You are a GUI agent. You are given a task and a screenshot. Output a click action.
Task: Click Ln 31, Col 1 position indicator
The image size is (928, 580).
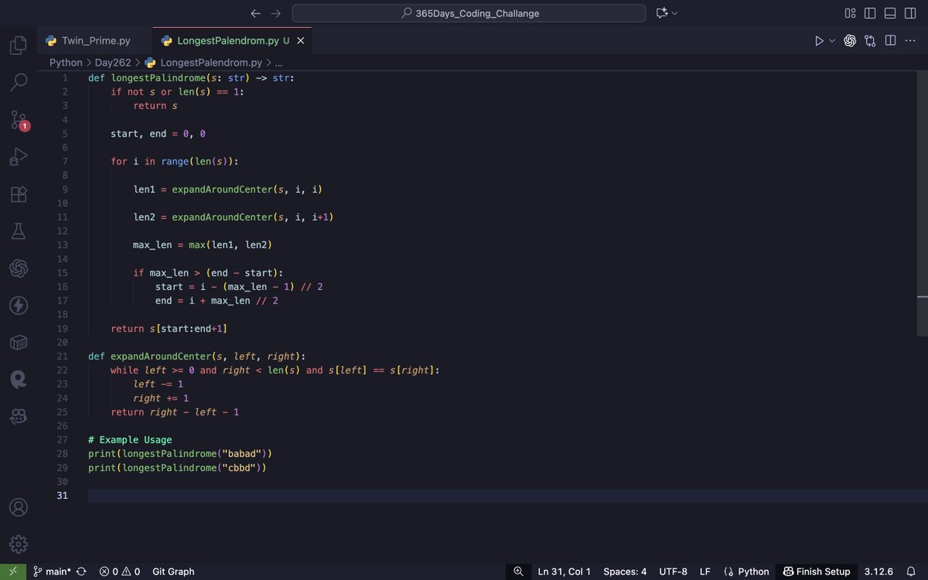tap(564, 571)
